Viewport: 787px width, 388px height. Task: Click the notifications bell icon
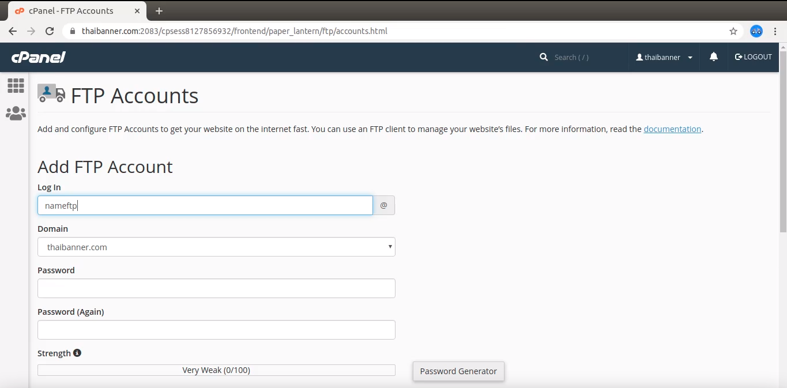pyautogui.click(x=714, y=56)
